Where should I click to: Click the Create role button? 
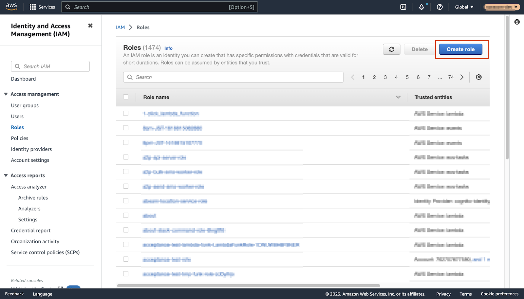pos(460,49)
